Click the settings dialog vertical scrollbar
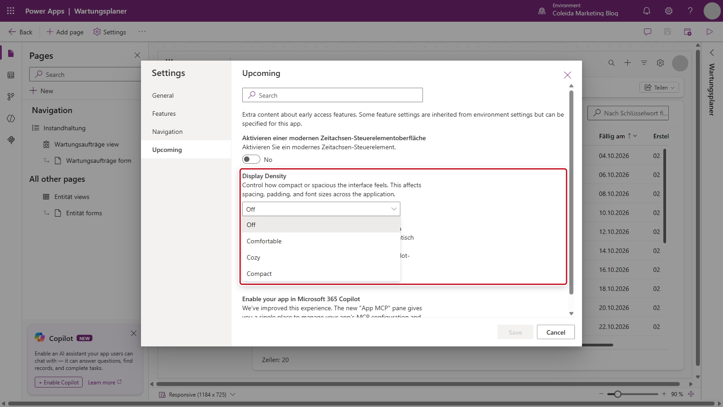The height and width of the screenshot is (407, 723). 571,192
